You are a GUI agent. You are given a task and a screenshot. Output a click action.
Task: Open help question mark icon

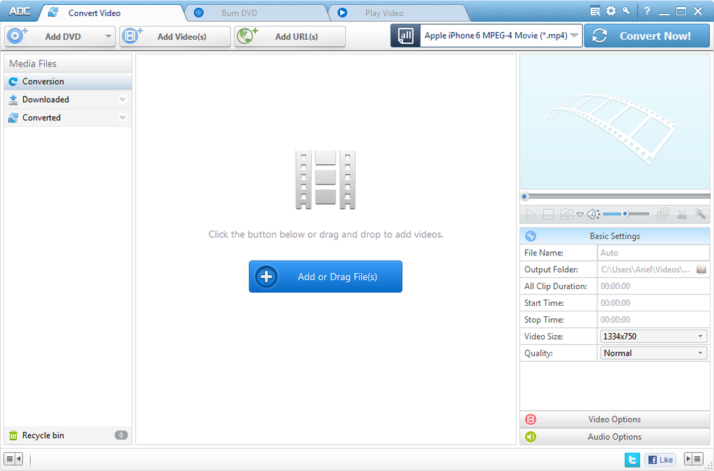point(647,11)
